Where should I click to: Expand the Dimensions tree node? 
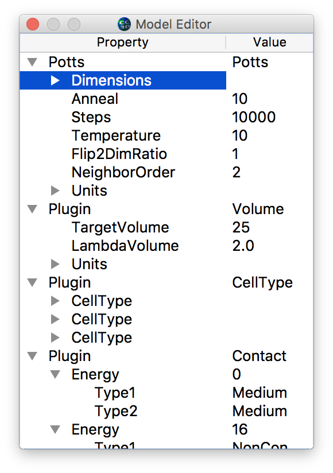(x=55, y=80)
